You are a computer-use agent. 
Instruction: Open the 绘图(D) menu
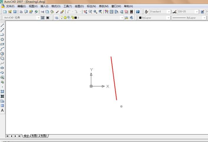79,6
